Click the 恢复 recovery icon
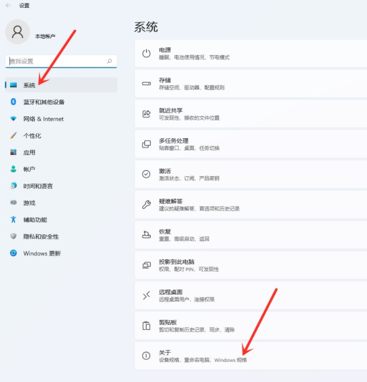 tap(146, 235)
